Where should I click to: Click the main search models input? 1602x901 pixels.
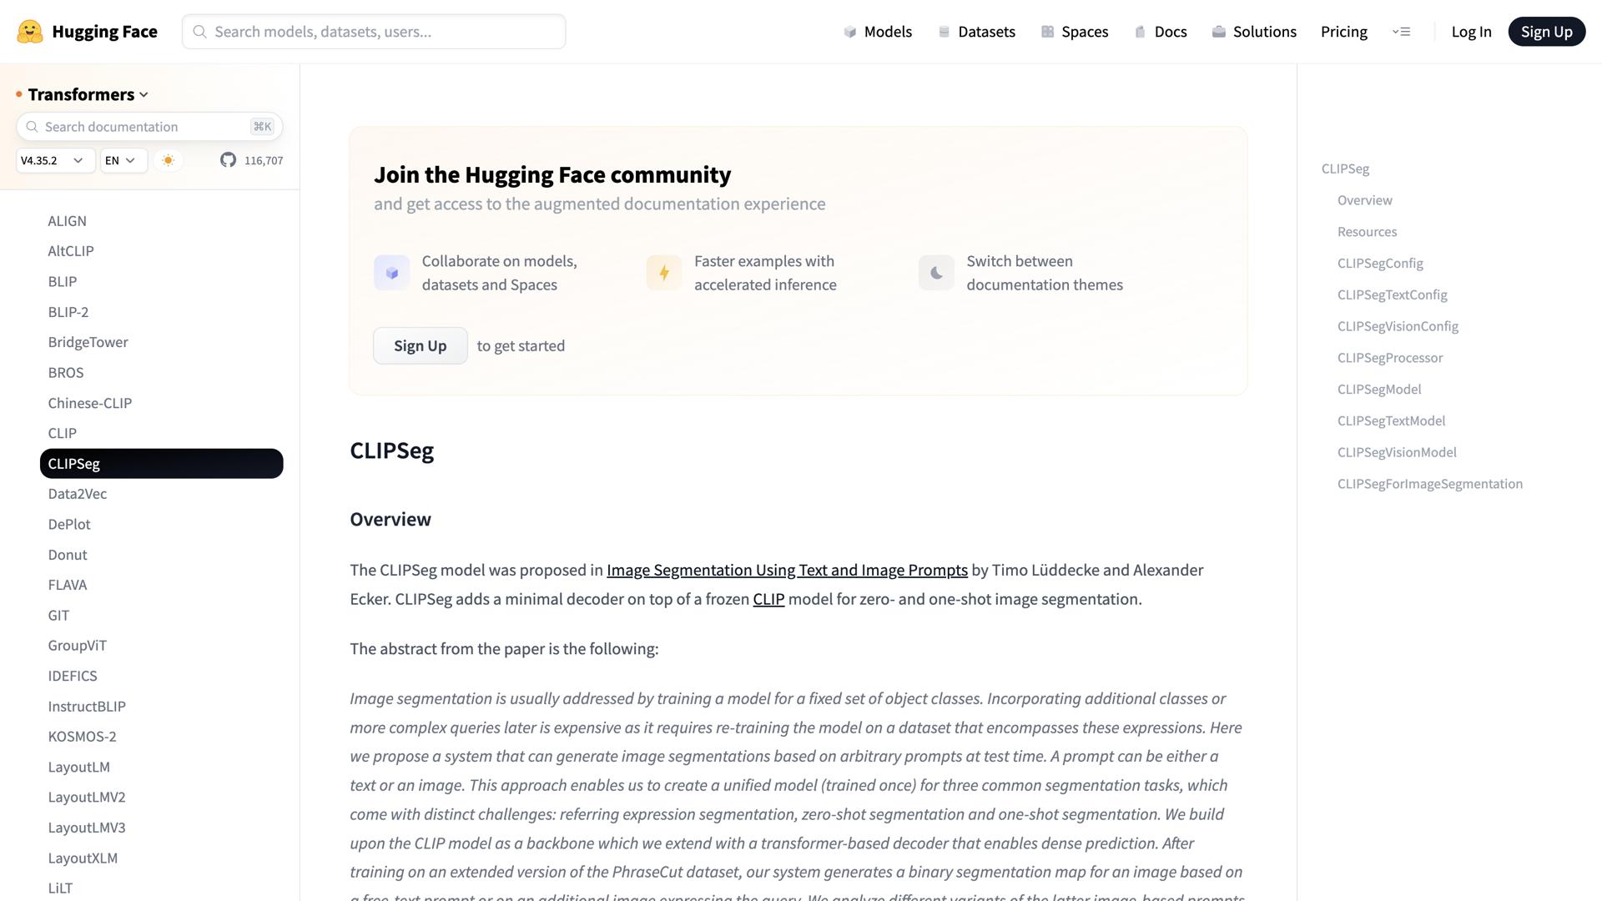point(374,32)
